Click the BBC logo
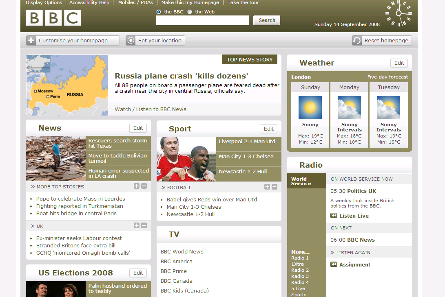The height and width of the screenshot is (297, 445). pyautogui.click(x=53, y=18)
